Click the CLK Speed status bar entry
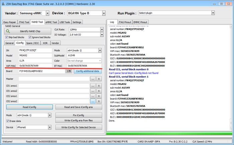The height and width of the screenshot is (145, 234). 202,142
